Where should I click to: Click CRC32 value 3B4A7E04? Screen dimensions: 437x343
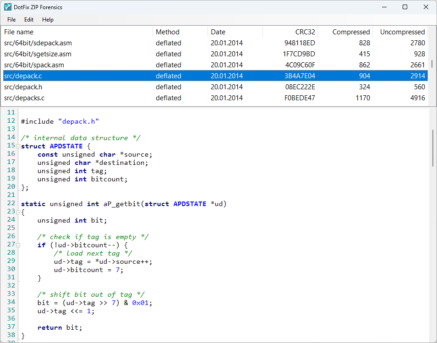point(300,76)
